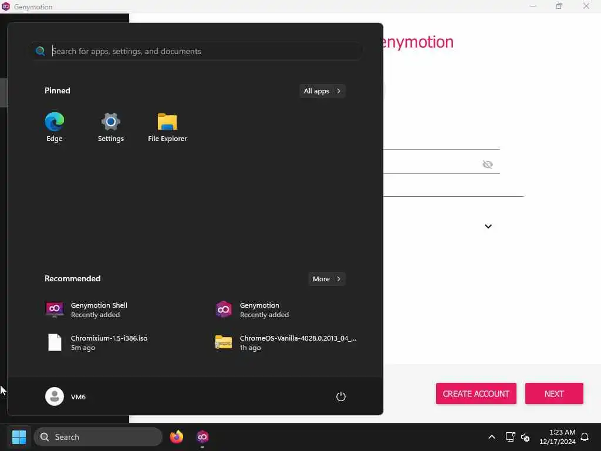Minimize the Genymotion window

point(533,6)
